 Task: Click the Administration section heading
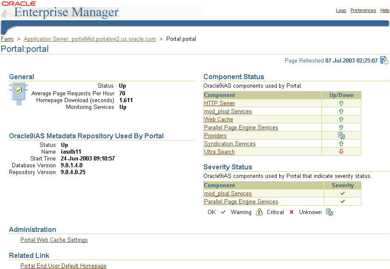32,229
